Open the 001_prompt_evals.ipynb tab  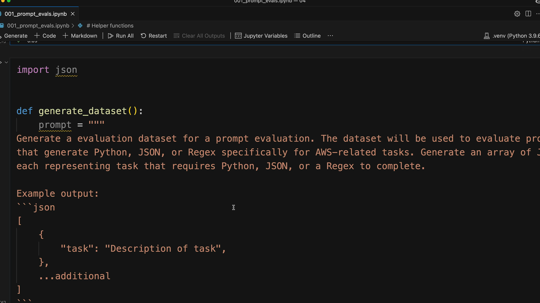[x=35, y=14]
